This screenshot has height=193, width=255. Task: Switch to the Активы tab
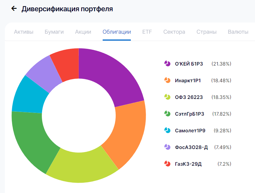click(24, 32)
